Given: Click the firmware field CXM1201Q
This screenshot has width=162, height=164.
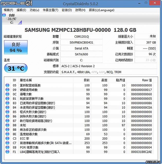Looking at the screenshot, I should 82,36.
